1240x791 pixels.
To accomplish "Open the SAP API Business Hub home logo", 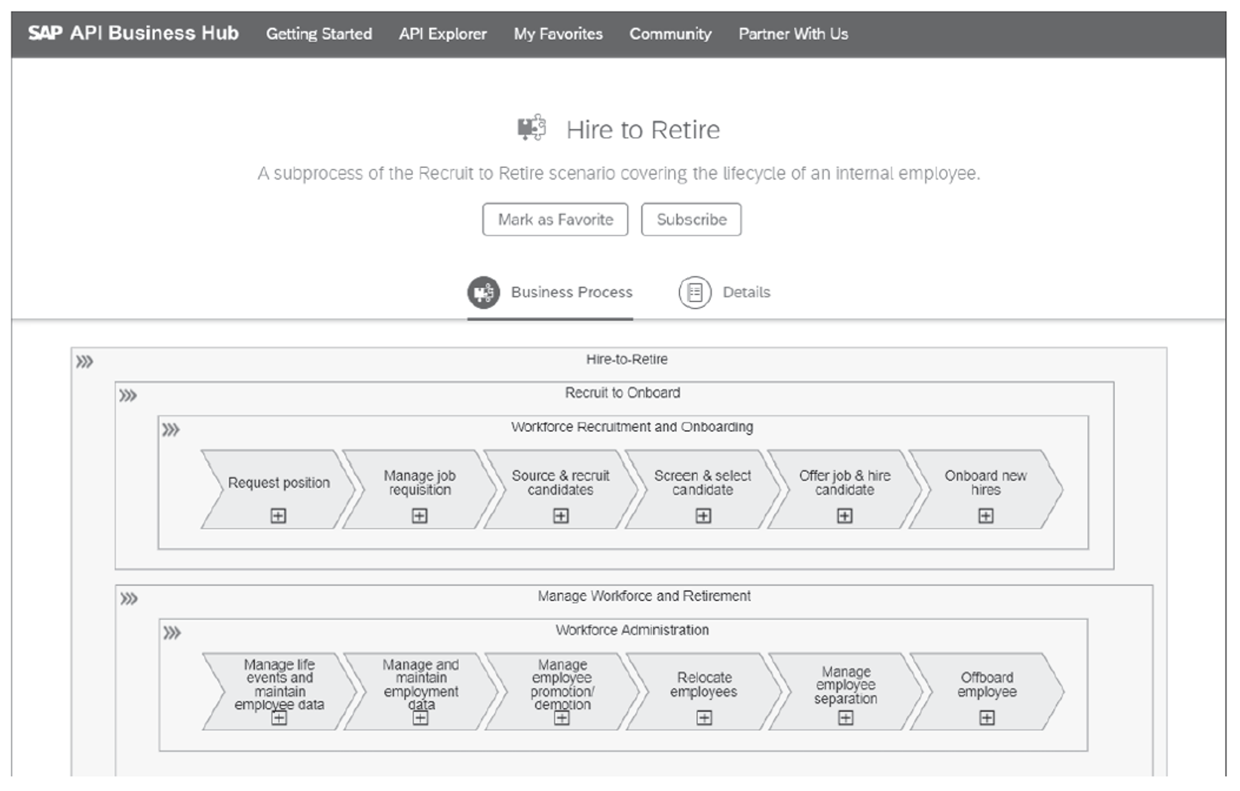I will tap(133, 33).
